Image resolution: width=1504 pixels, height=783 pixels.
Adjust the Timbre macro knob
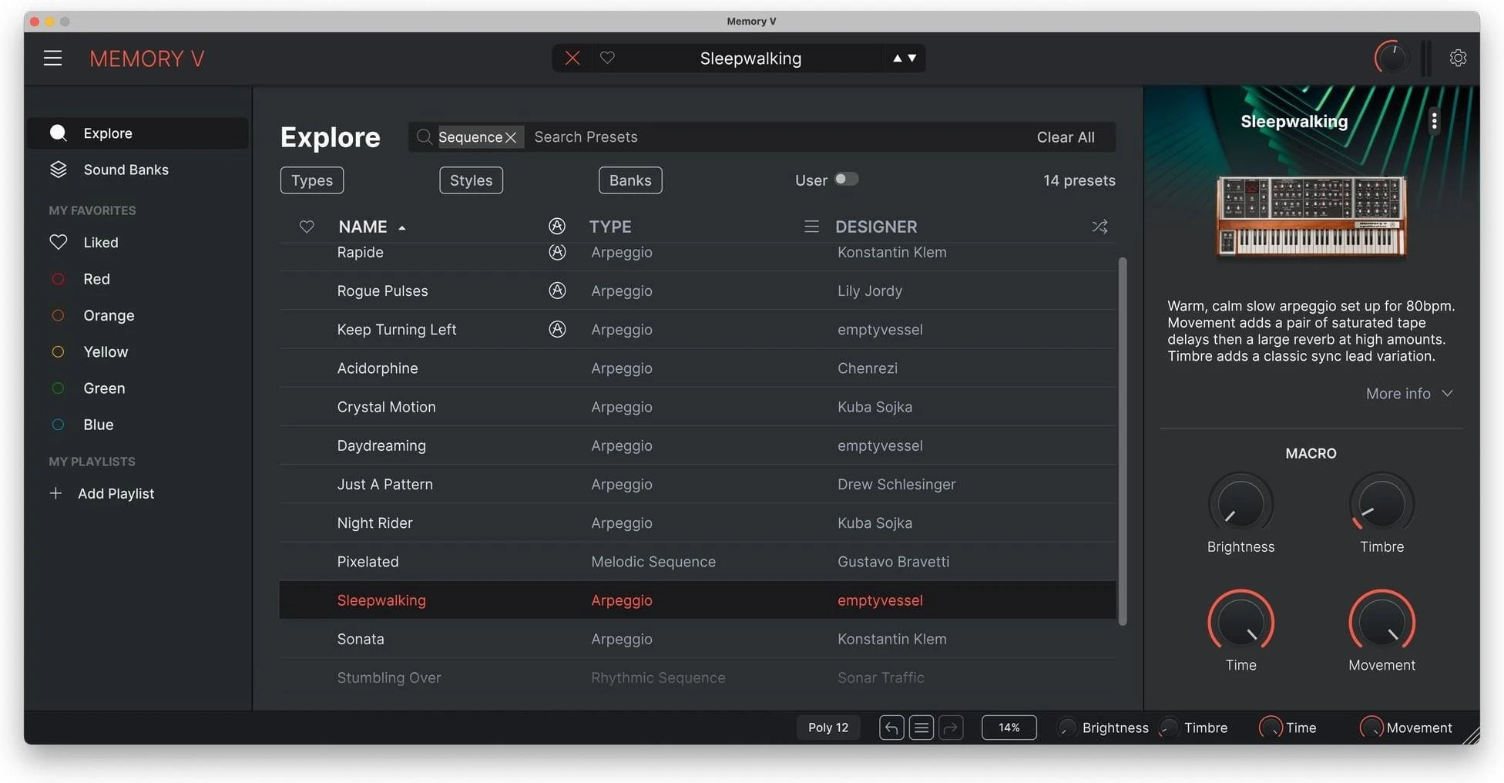pyautogui.click(x=1381, y=505)
